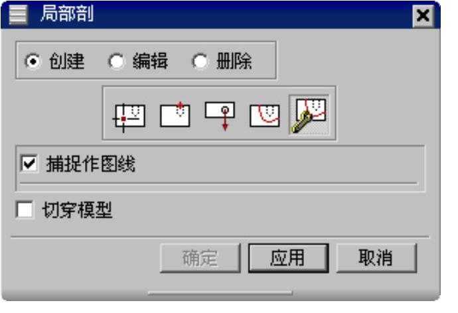Image resolution: width=458 pixels, height=313 pixels.
Task: Click the 局部剖 title bar text
Action: [67, 14]
